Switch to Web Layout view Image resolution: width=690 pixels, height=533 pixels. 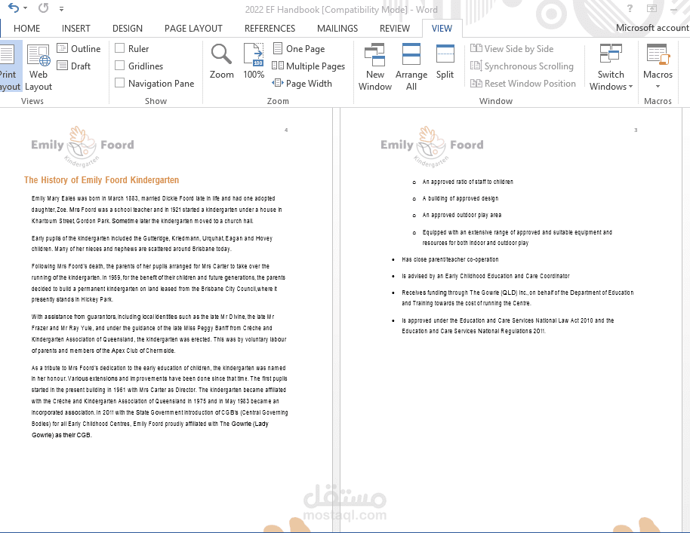(x=39, y=67)
